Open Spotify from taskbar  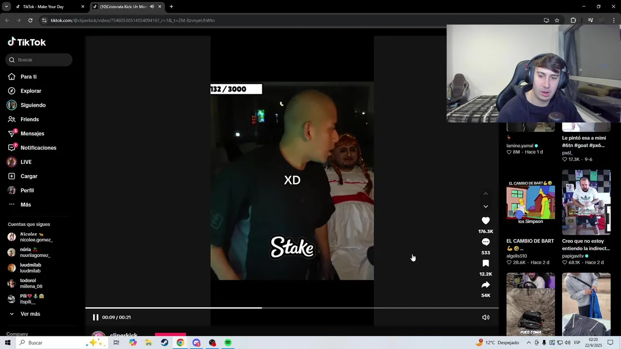tap(228, 343)
